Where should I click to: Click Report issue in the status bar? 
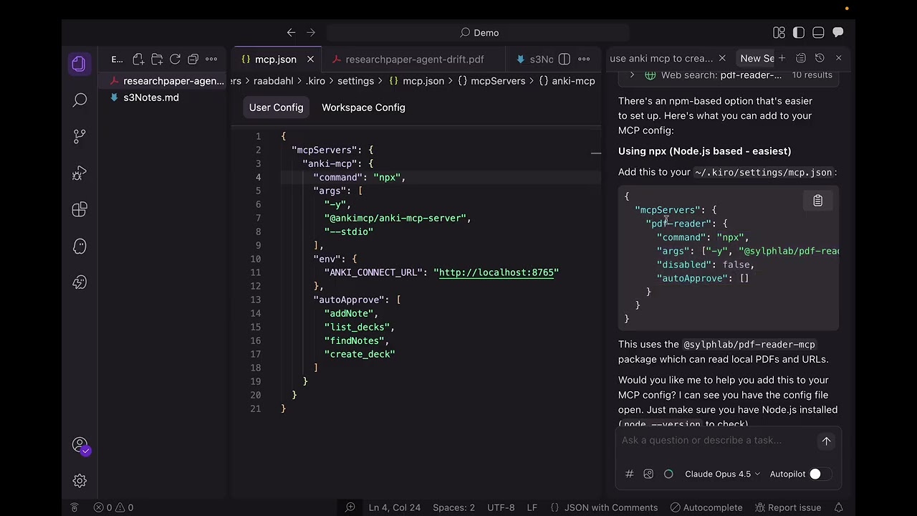788,507
